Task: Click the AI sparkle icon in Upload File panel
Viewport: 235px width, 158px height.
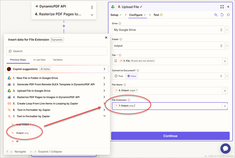Action: tap(216, 15)
